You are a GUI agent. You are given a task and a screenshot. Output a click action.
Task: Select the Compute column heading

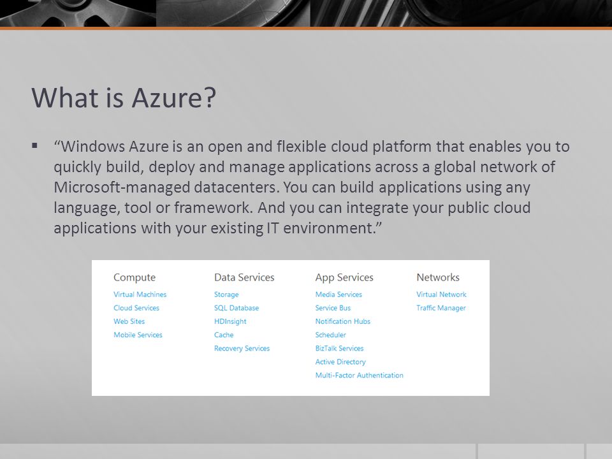135,277
